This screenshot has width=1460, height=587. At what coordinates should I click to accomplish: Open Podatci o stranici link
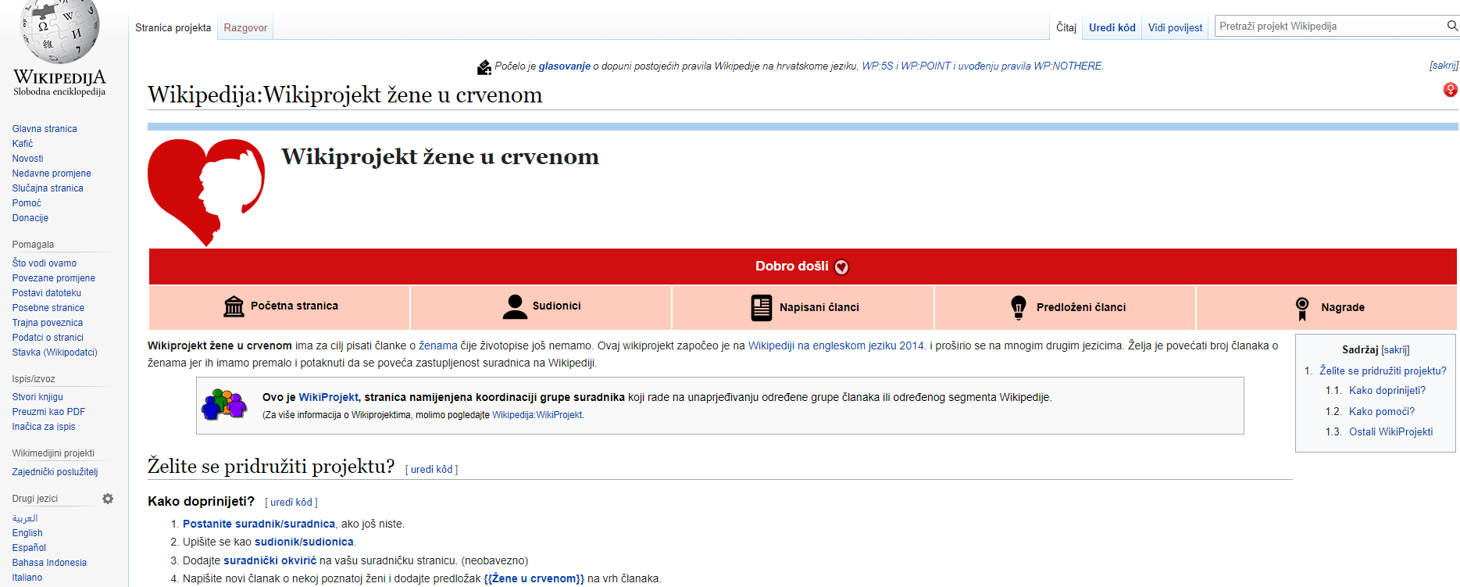point(48,338)
